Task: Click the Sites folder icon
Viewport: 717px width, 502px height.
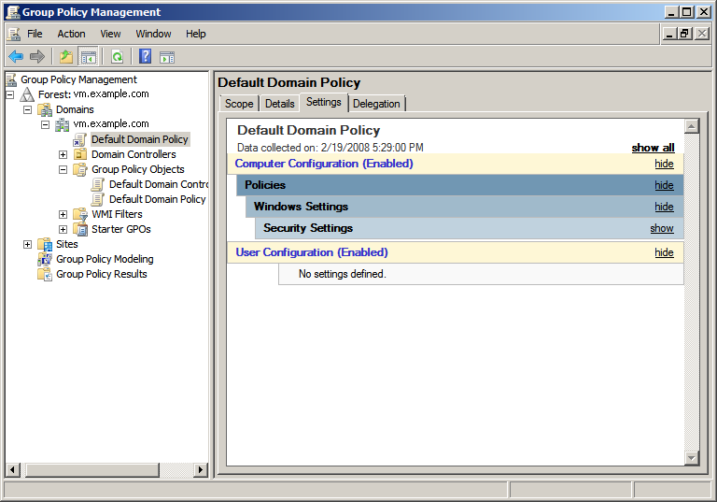Action: [45, 244]
